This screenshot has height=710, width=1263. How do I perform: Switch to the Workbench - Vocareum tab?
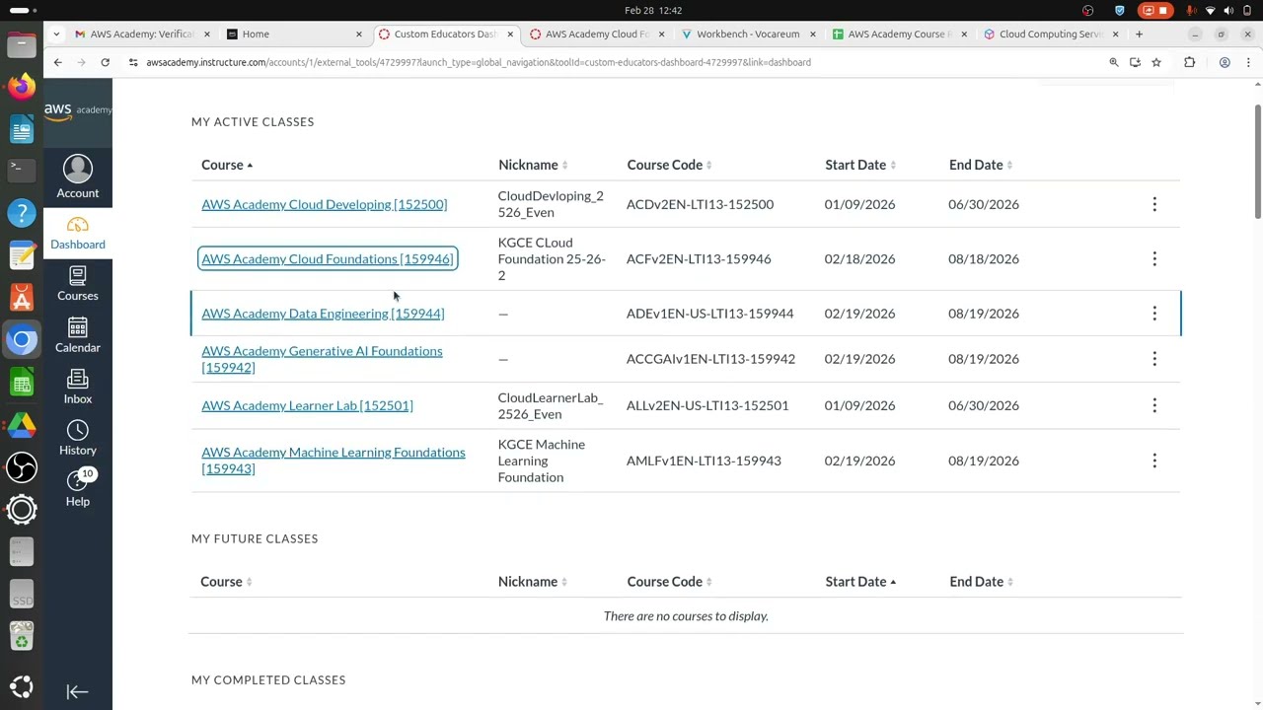[x=747, y=34]
